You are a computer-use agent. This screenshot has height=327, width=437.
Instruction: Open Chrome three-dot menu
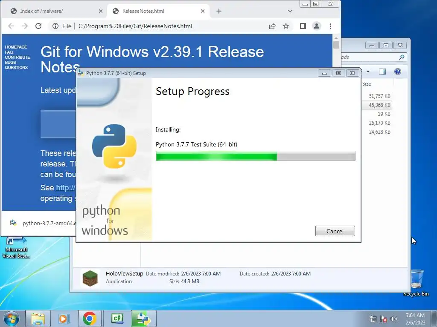click(x=331, y=26)
